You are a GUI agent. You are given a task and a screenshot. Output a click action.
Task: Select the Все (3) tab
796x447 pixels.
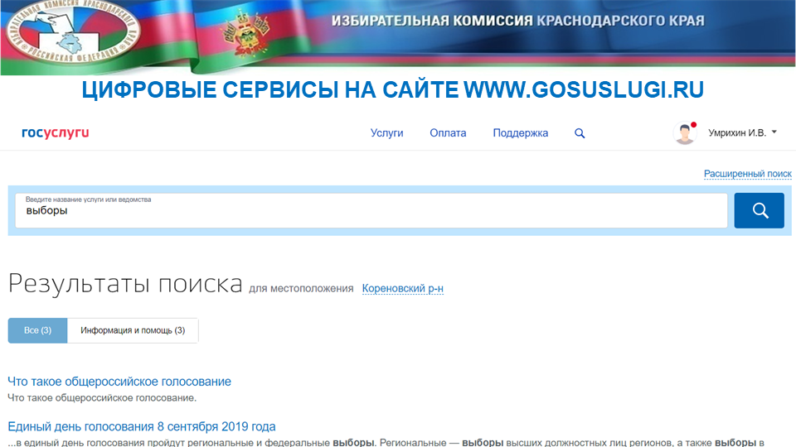click(37, 330)
